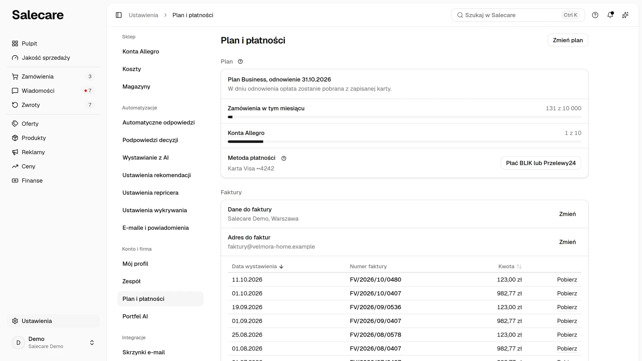The width and height of the screenshot is (642, 361).
Task: Click Zmień for Adres do faktur
Action: point(567,242)
